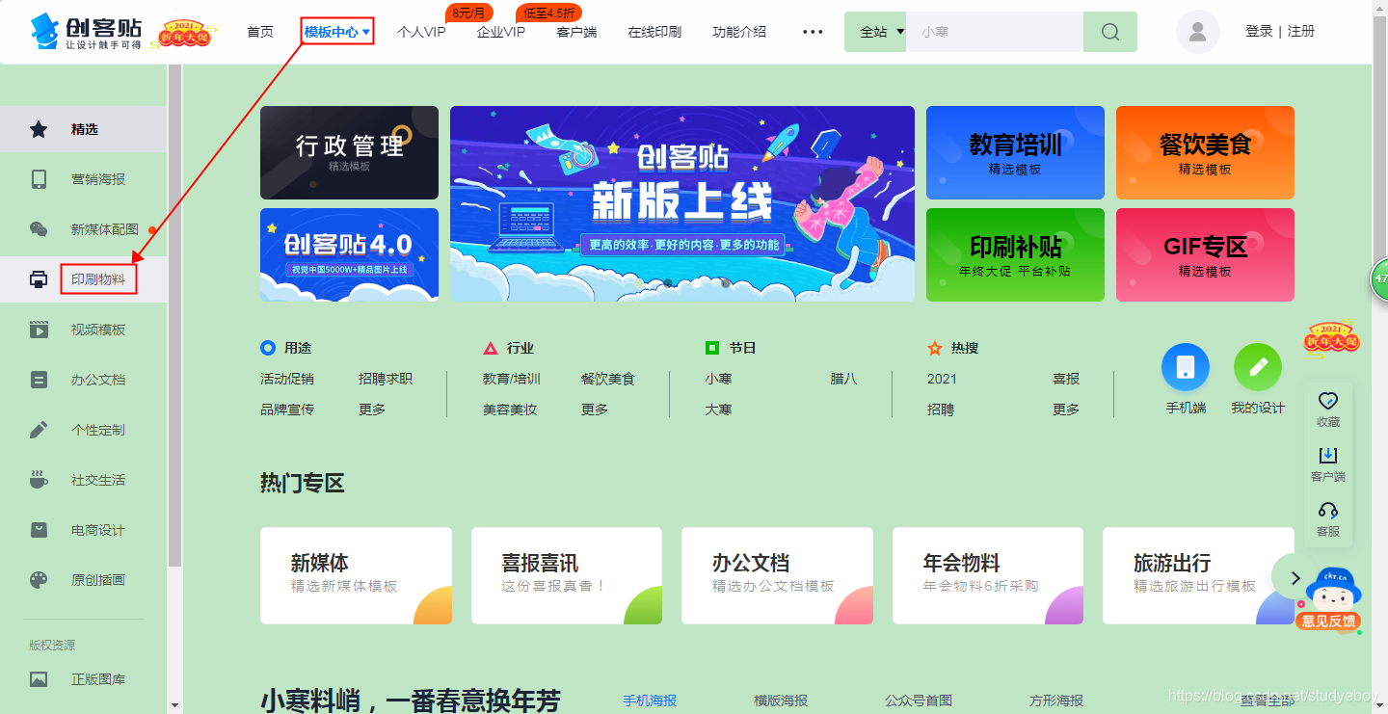Click the printer icon beside 印刷物料
The width and height of the screenshot is (1388, 714).
(39, 279)
